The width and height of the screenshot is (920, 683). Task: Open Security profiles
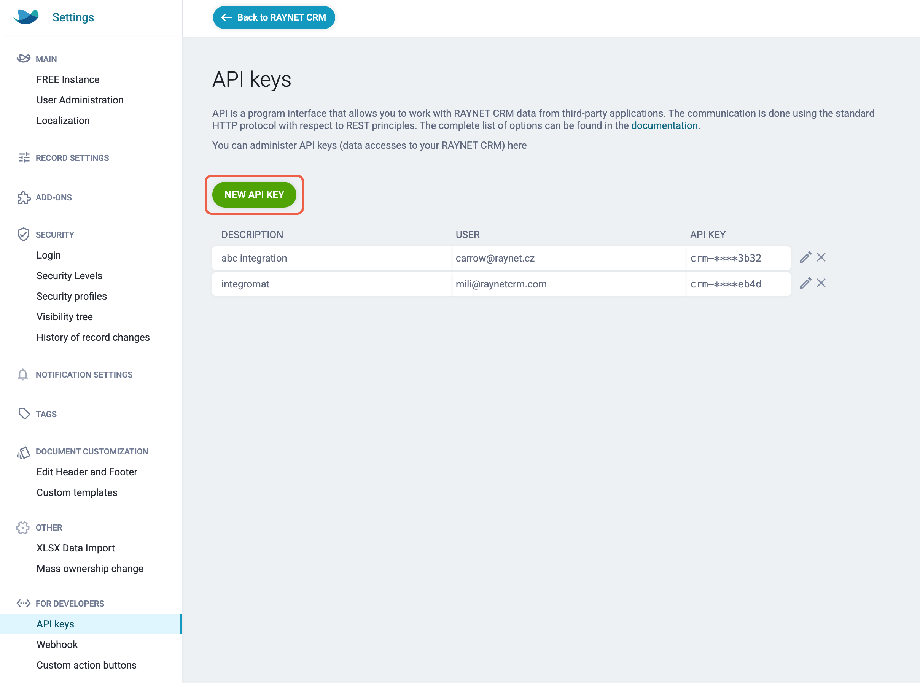(x=72, y=296)
